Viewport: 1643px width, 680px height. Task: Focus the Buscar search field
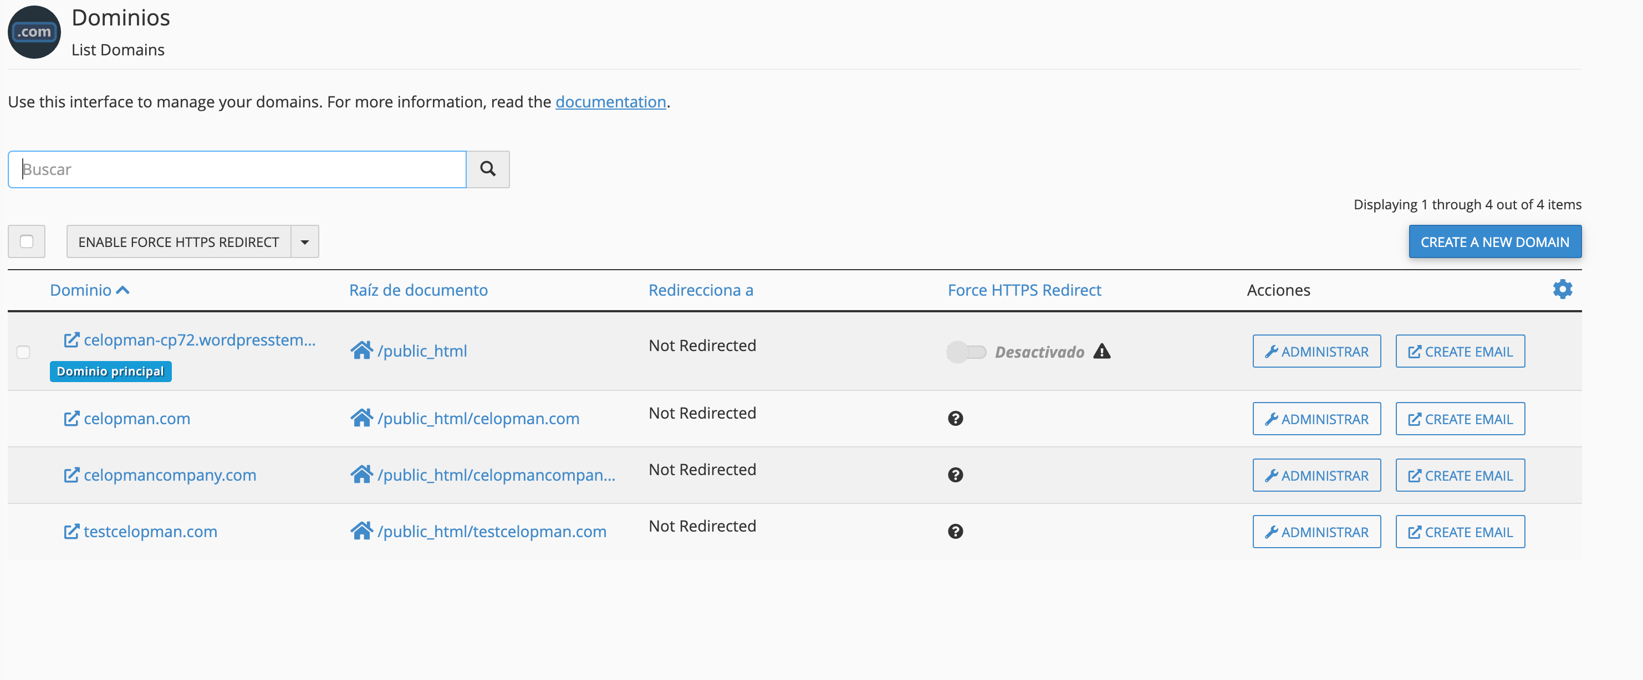pyautogui.click(x=237, y=169)
